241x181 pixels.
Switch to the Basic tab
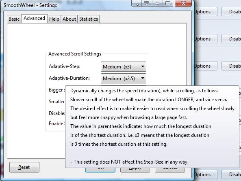pyautogui.click(x=14, y=19)
